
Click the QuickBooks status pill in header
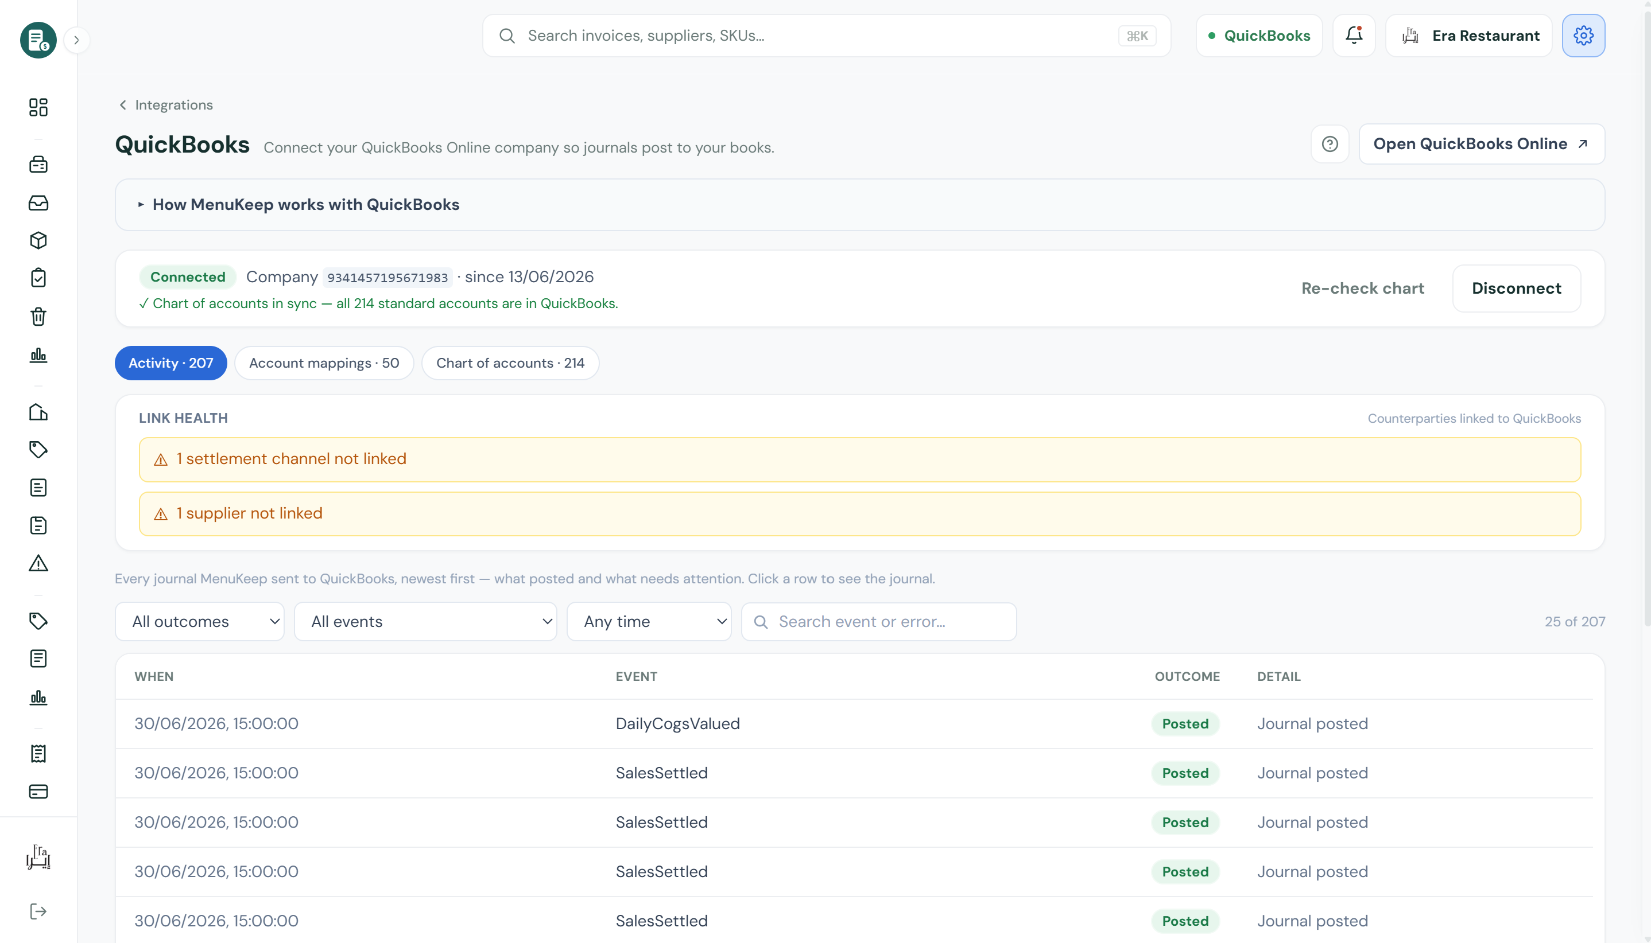coord(1259,36)
